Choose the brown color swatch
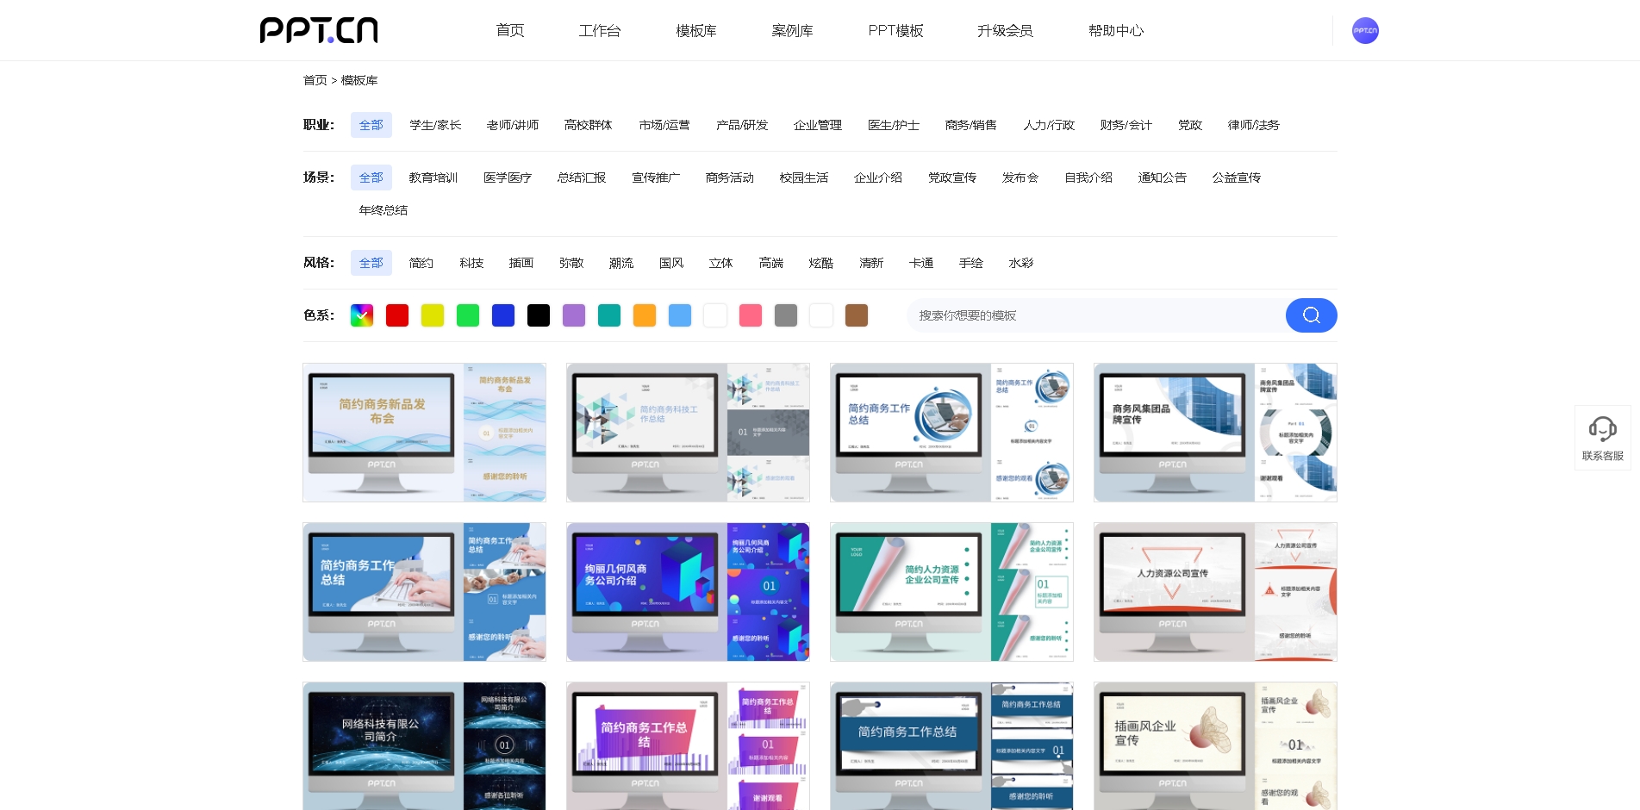 857,315
